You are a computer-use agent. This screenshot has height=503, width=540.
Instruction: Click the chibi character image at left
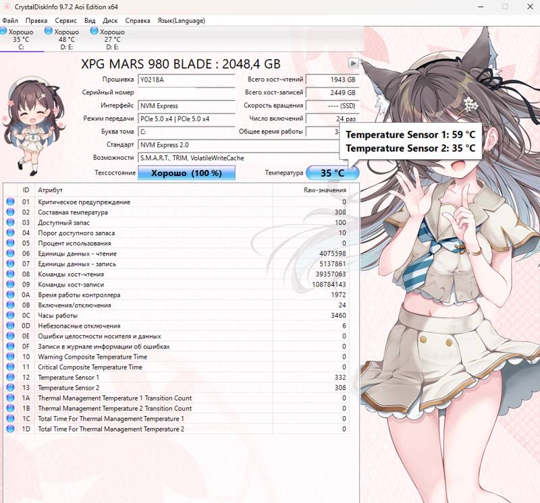pyautogui.click(x=33, y=126)
